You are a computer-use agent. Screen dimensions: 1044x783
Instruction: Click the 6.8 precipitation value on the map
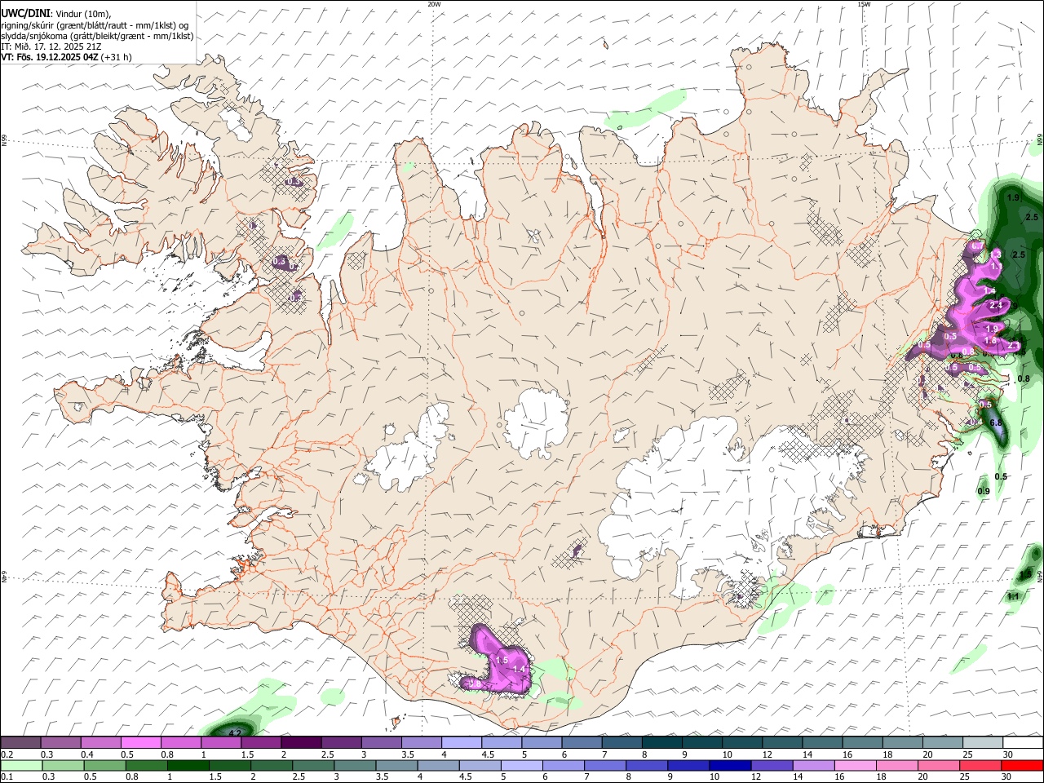click(996, 422)
